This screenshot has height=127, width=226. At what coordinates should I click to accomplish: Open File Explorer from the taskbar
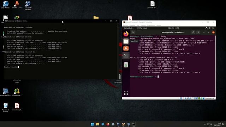click(x=97, y=124)
